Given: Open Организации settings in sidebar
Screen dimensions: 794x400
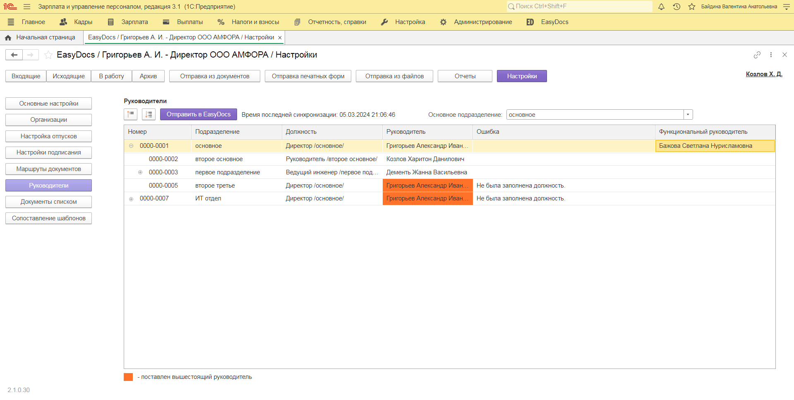Looking at the screenshot, I should (48, 120).
